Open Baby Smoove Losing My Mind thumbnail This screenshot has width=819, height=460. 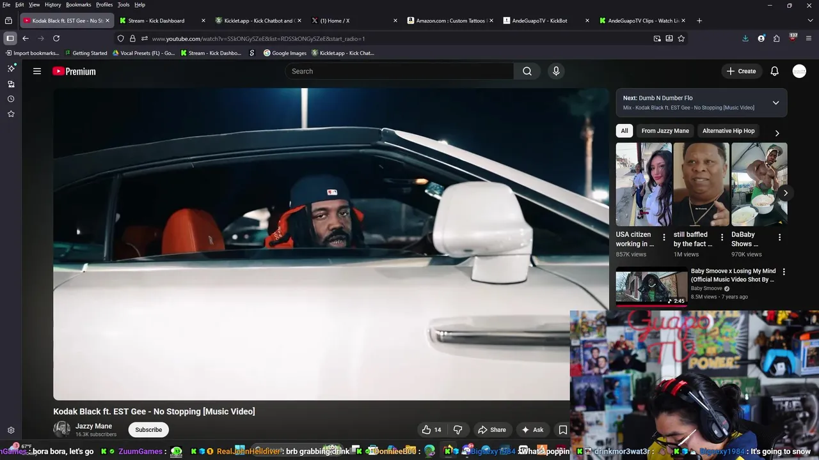click(651, 287)
